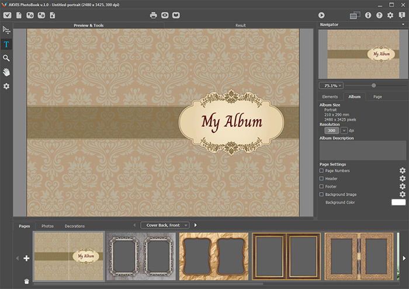This screenshot has width=409, height=289.
Task: Click the Album Description text box
Action: (363, 151)
